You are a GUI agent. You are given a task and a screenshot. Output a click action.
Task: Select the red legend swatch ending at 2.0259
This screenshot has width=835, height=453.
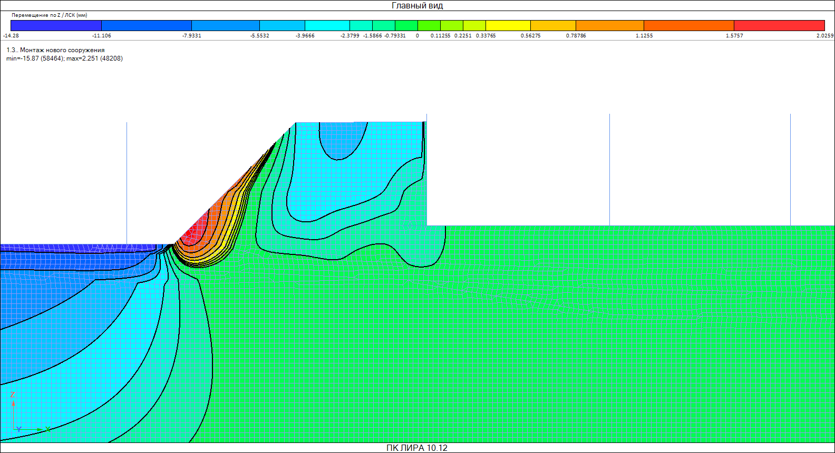pyautogui.click(x=779, y=25)
